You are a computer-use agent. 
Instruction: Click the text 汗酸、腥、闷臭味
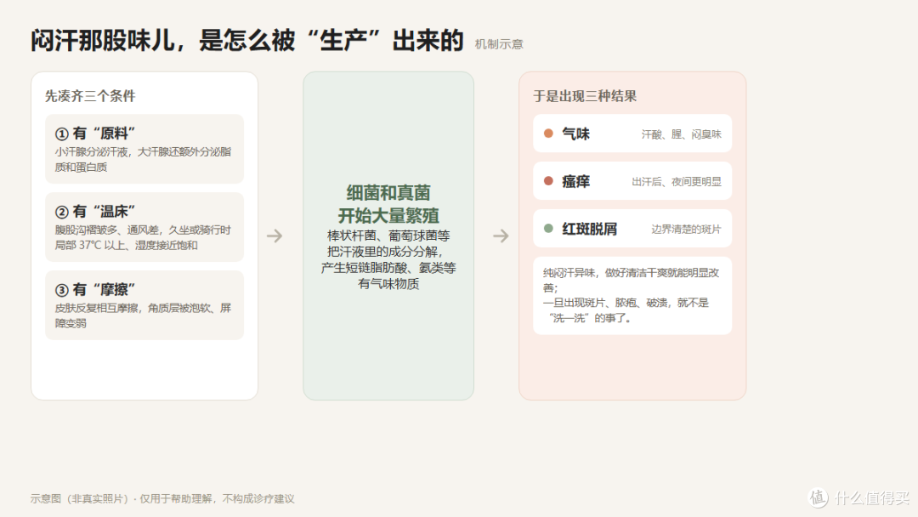[x=682, y=134]
